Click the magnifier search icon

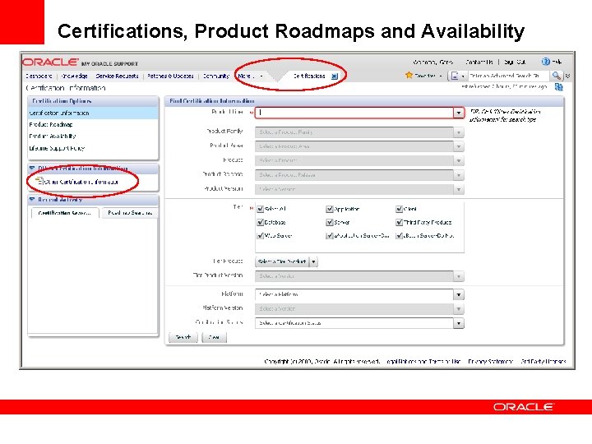[x=556, y=76]
